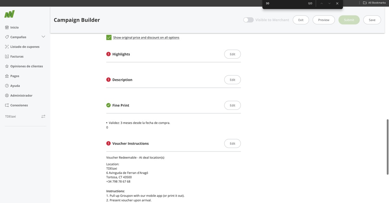This screenshot has width=389, height=203.
Task: Click the TDEtaxi switch account arrows icon
Action: coord(43,116)
